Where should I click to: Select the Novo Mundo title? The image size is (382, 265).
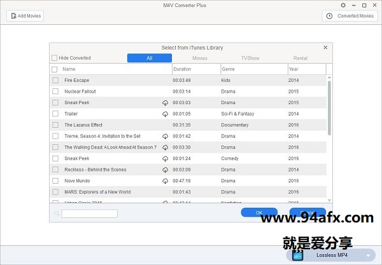click(x=77, y=181)
